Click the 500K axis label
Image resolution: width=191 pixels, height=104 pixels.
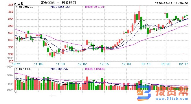[10, 58]
